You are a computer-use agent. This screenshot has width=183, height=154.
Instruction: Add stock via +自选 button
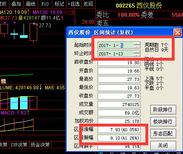(x=74, y=4)
